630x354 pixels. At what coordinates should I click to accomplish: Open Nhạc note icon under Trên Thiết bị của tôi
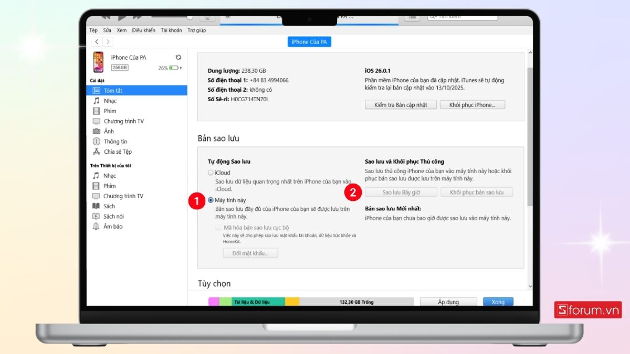pyautogui.click(x=96, y=176)
